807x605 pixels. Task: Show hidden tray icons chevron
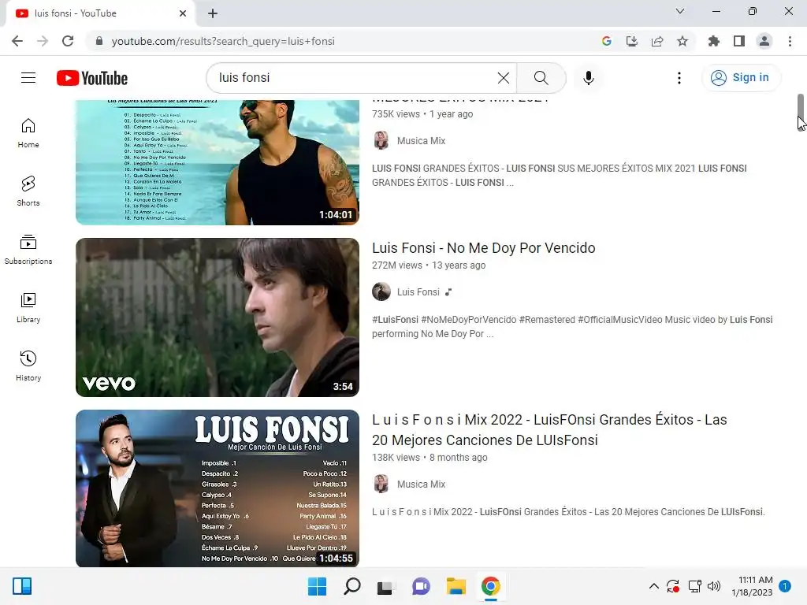[x=653, y=586]
